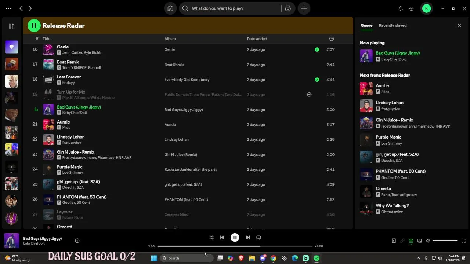Show hidden system tray icons
Image resolution: width=470 pixels, height=264 pixels.
click(418, 258)
